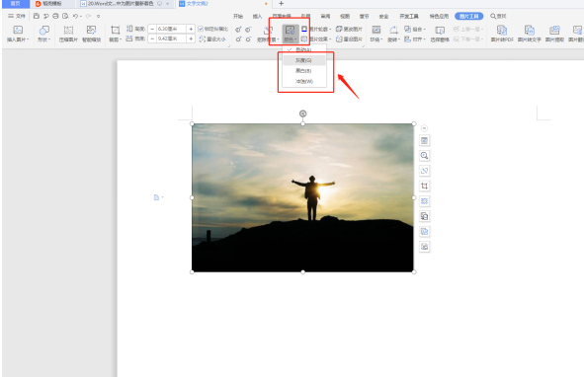Open the Picture Effects dropdown

316,38
